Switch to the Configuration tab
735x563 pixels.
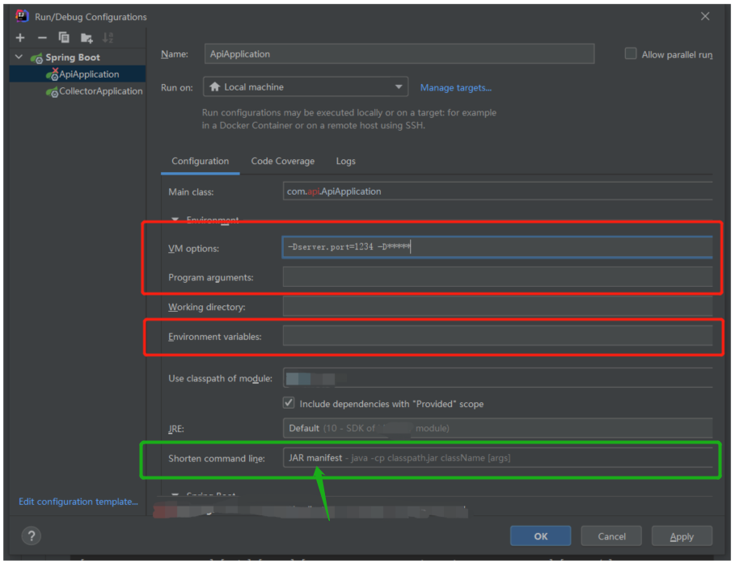(201, 161)
